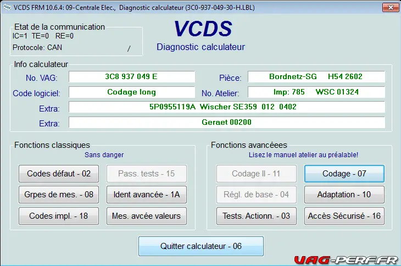The image size is (401, 266).
Task: Click 'Fonctions avancéees' group label
Action: 249,145
